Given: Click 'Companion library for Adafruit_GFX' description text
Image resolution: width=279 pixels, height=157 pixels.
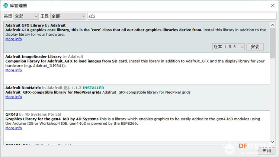Looking at the screenshot, I should click(67, 61).
